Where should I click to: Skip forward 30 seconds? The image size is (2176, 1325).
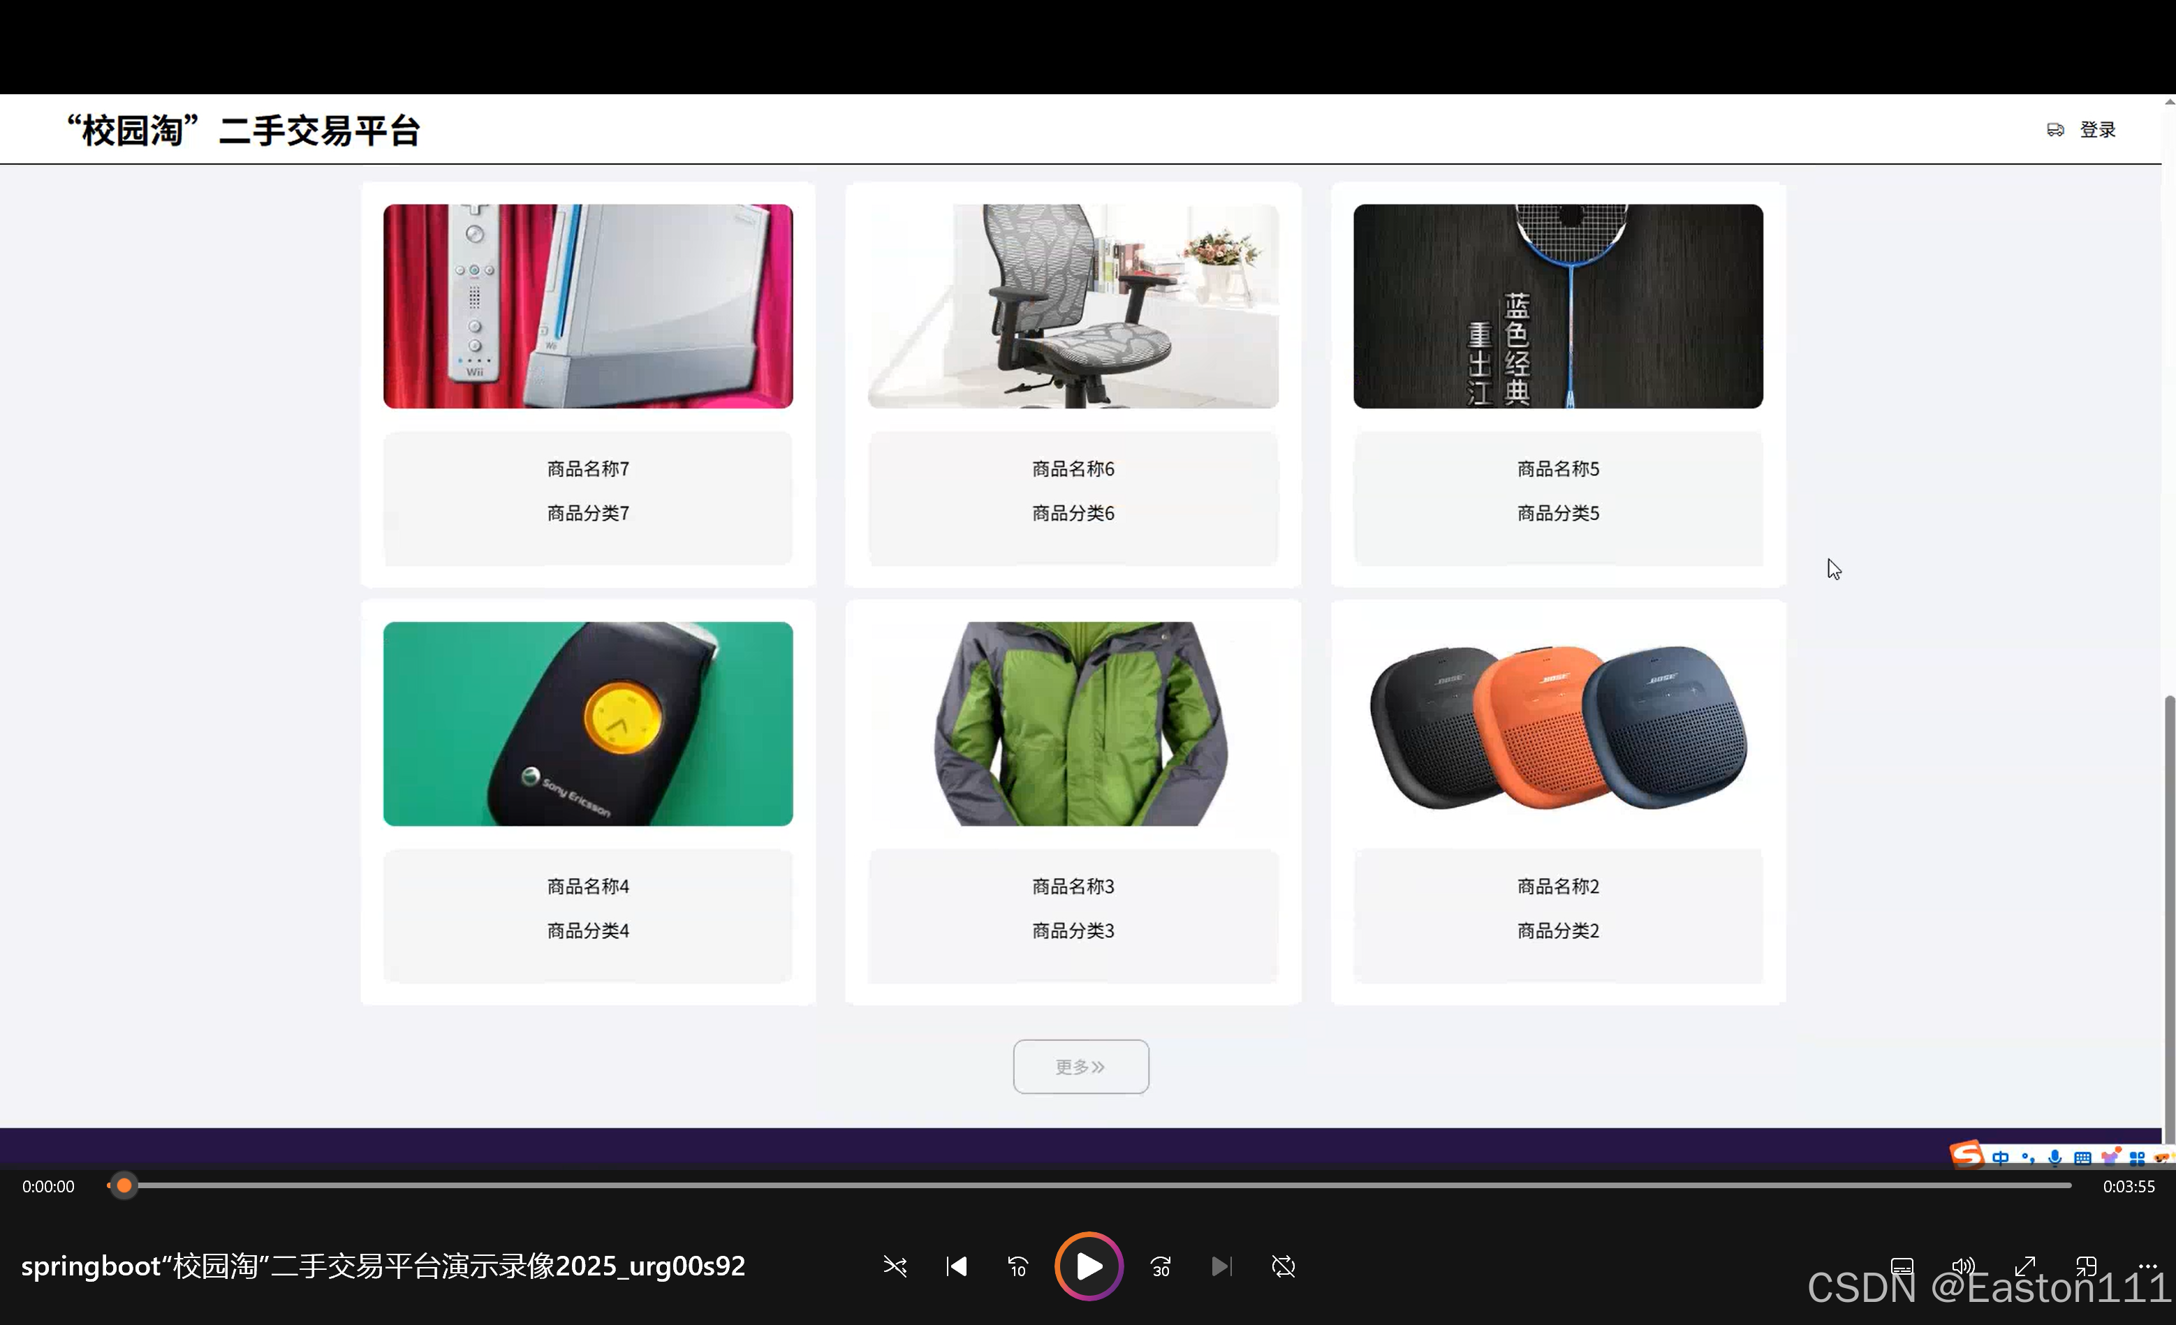click(x=1161, y=1266)
